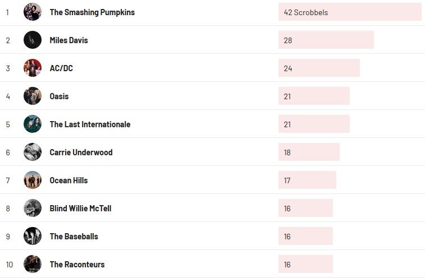Image resolution: width=425 pixels, height=278 pixels.
Task: Click Miles Davis 28 scrobble bar
Action: [326, 40]
